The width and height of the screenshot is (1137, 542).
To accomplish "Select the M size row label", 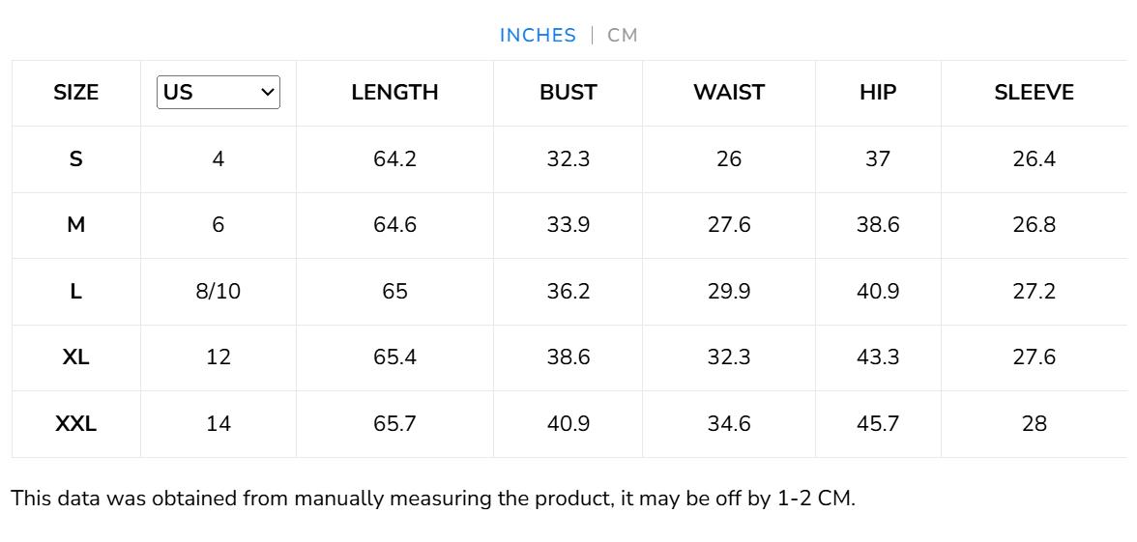I will 76,225.
